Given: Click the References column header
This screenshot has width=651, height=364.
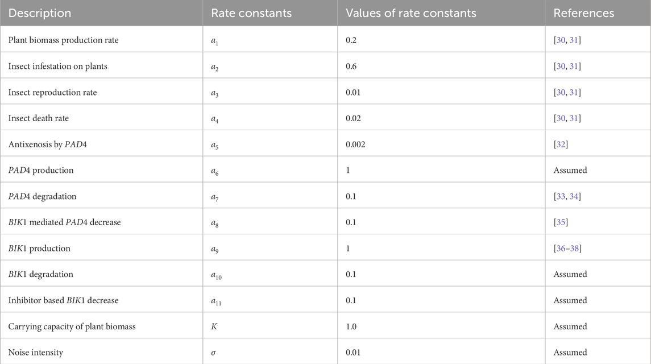Looking at the screenshot, I should [583, 13].
